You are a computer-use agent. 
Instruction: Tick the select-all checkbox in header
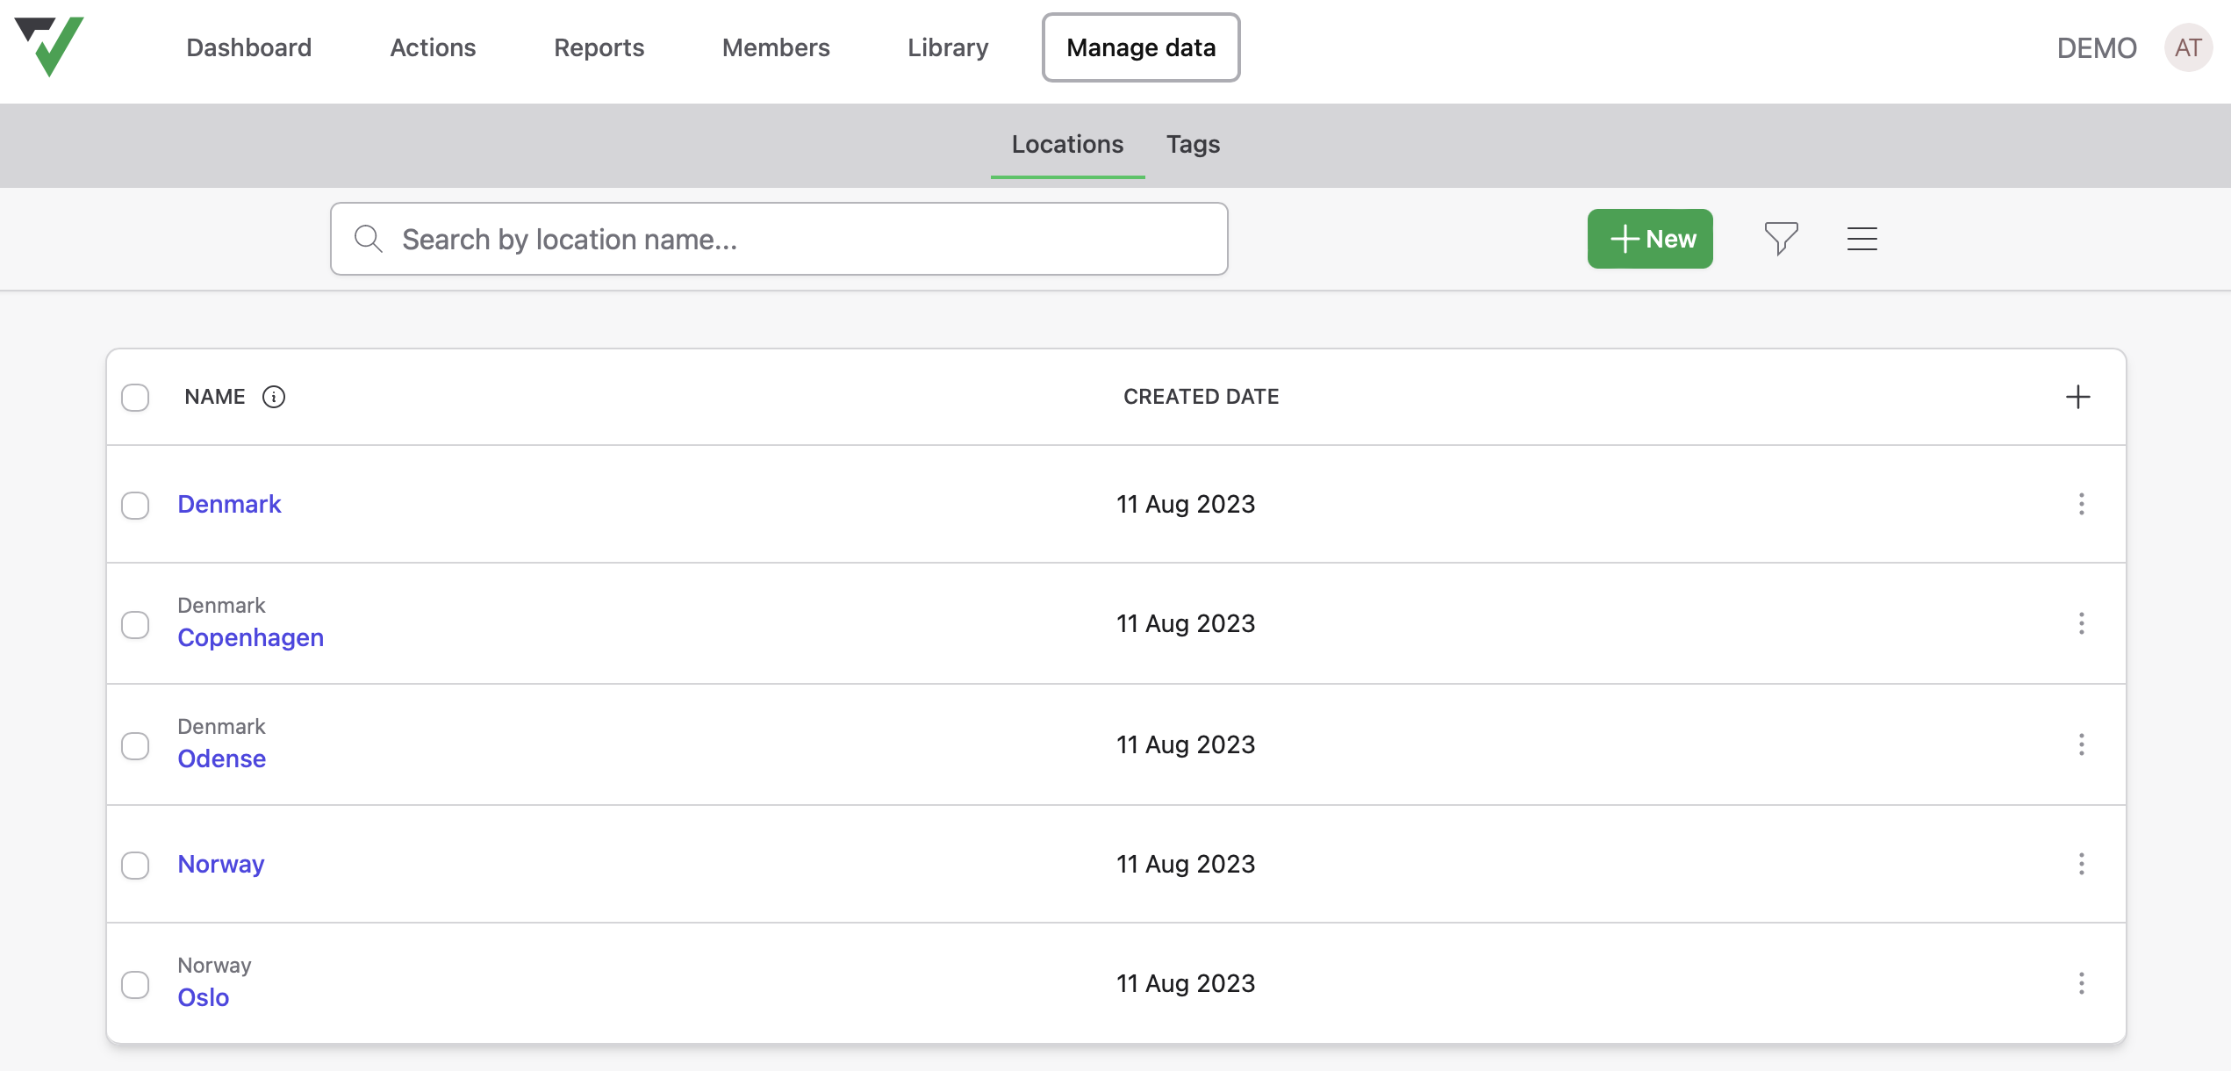point(135,398)
